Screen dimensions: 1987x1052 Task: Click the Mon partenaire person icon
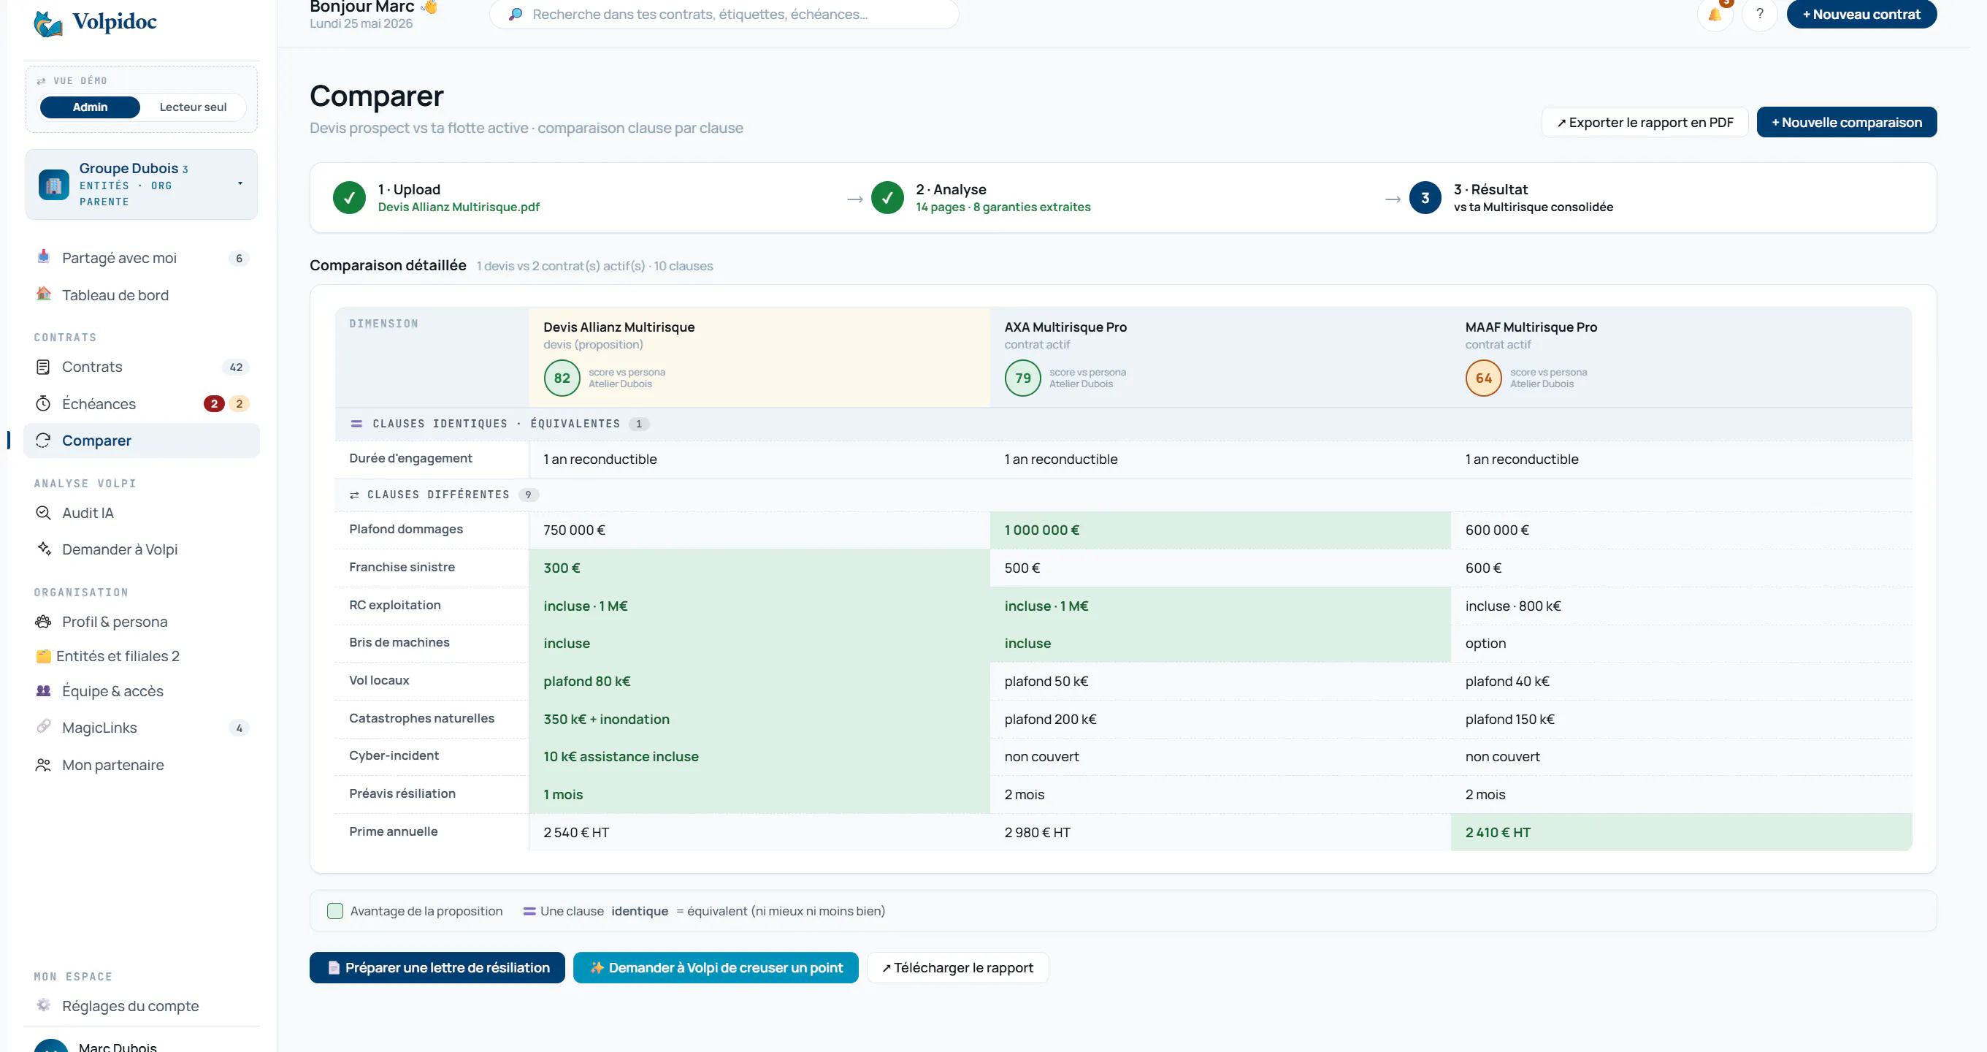coord(43,765)
